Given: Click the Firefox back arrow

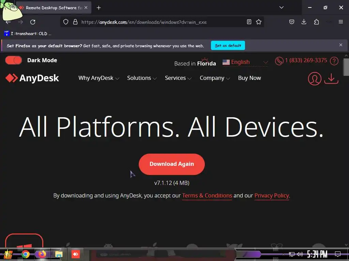Looking at the screenshot, I should (8, 22).
